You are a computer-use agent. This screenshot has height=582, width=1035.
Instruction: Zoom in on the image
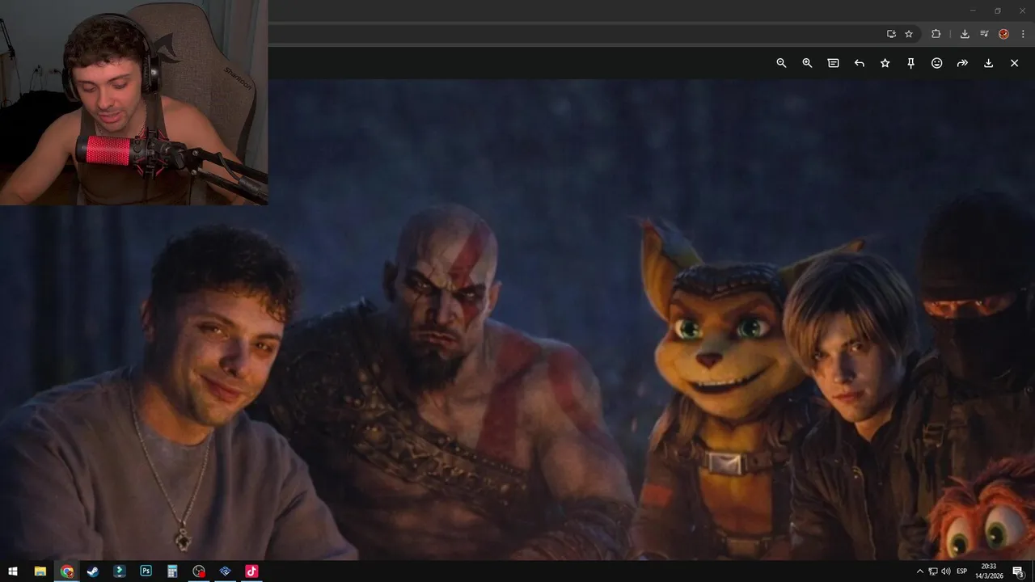[807, 63]
